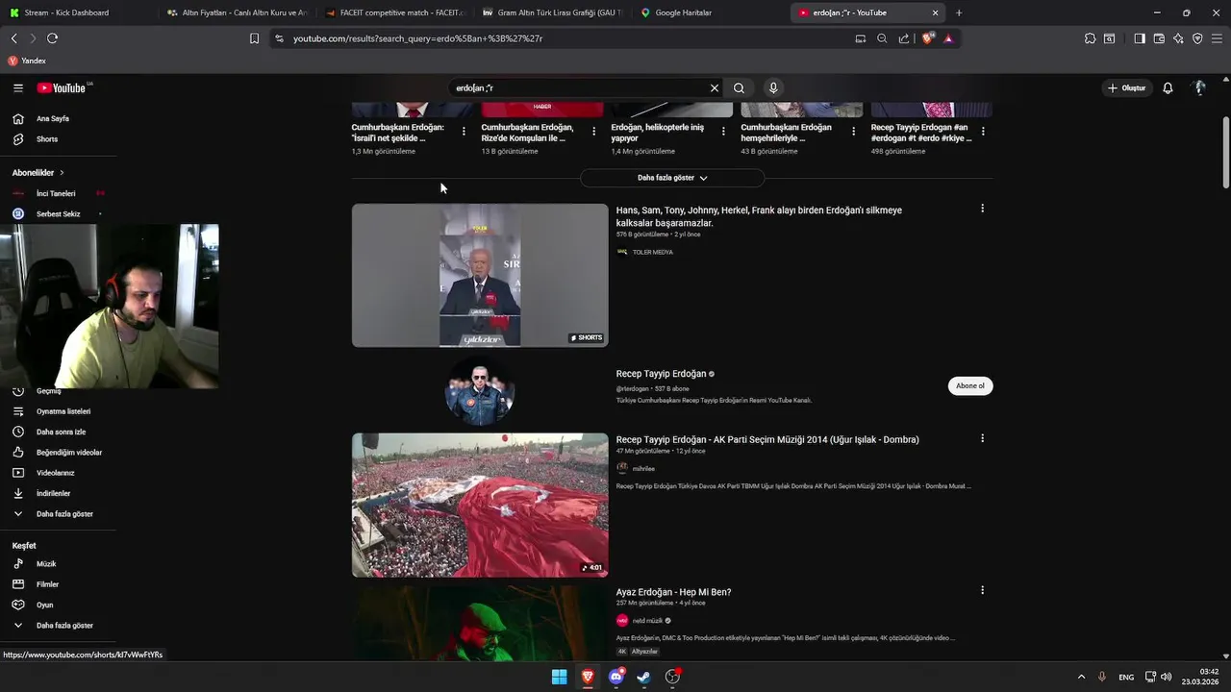Click the share page icon in address bar
The width and height of the screenshot is (1231, 692).
coord(904,38)
